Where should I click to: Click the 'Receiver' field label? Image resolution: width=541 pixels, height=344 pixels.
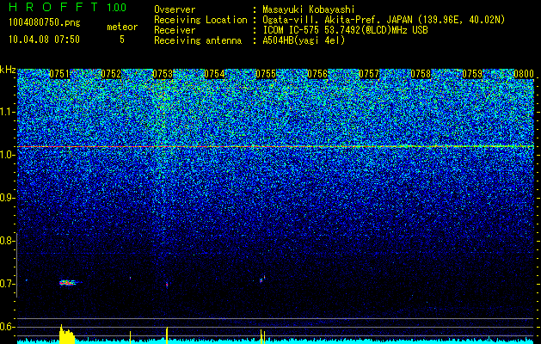175,30
